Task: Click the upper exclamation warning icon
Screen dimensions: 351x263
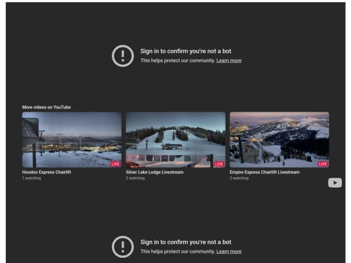Action: tap(123, 56)
